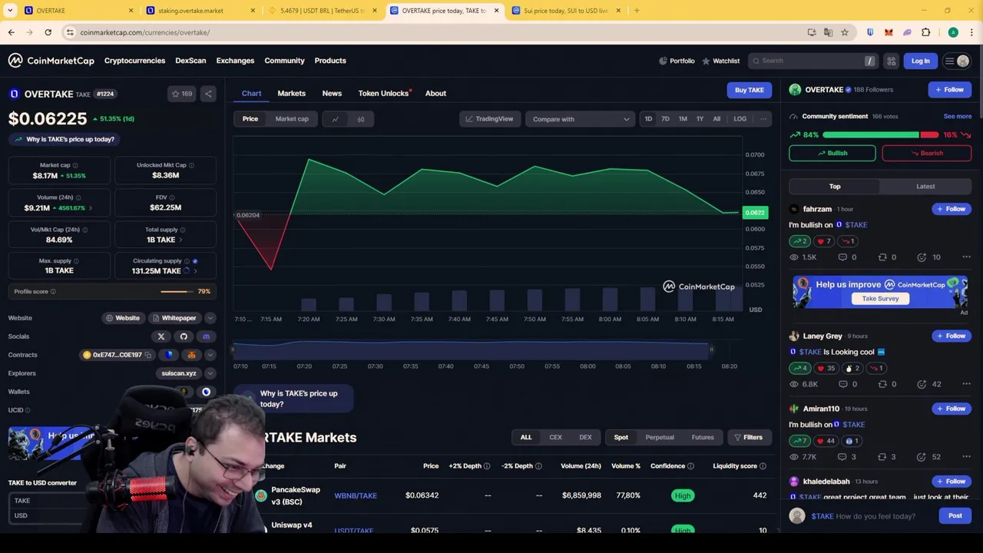Reload the page

[48, 32]
